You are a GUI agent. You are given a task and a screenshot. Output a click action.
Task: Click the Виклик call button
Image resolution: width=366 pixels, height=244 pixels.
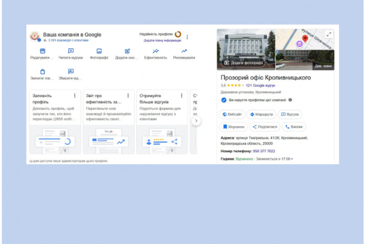coord(294,127)
